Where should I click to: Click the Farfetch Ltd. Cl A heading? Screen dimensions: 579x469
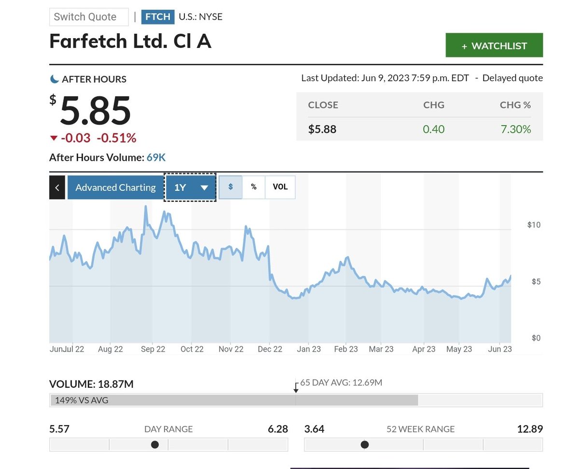pos(131,42)
